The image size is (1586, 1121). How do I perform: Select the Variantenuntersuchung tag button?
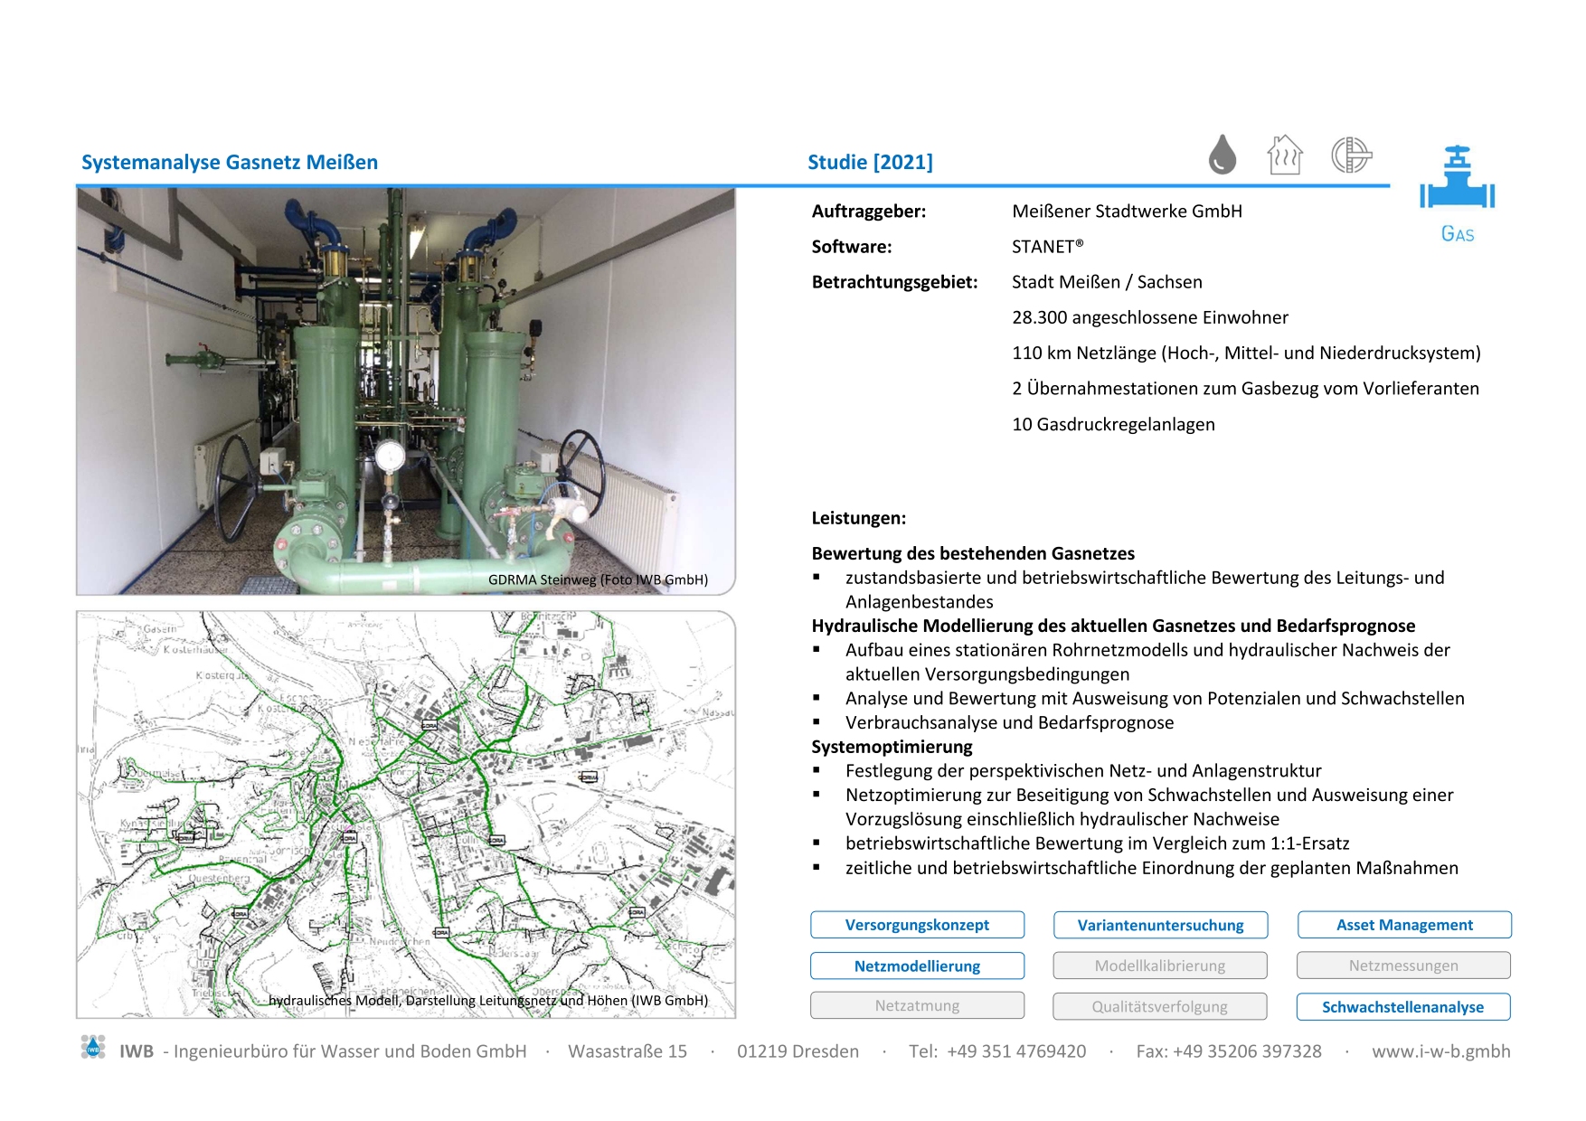click(x=1160, y=925)
